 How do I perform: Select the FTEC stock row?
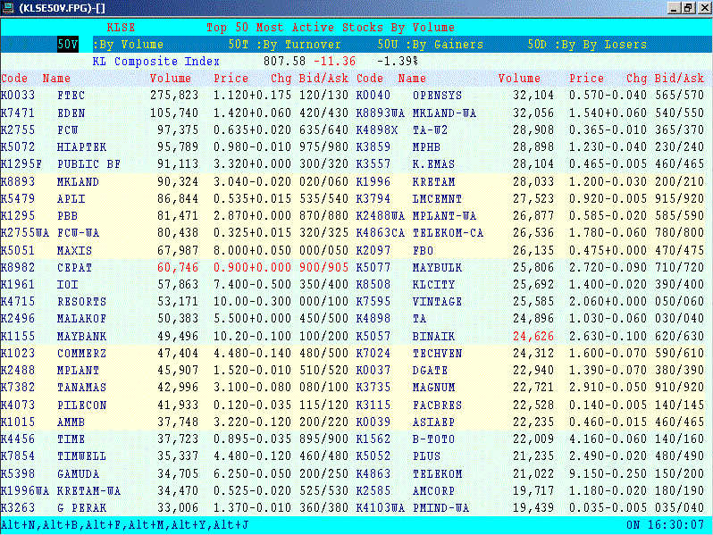pos(174,96)
